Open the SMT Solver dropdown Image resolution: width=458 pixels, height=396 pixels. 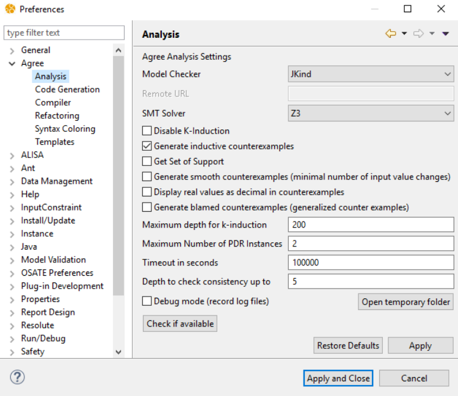pyautogui.click(x=371, y=113)
